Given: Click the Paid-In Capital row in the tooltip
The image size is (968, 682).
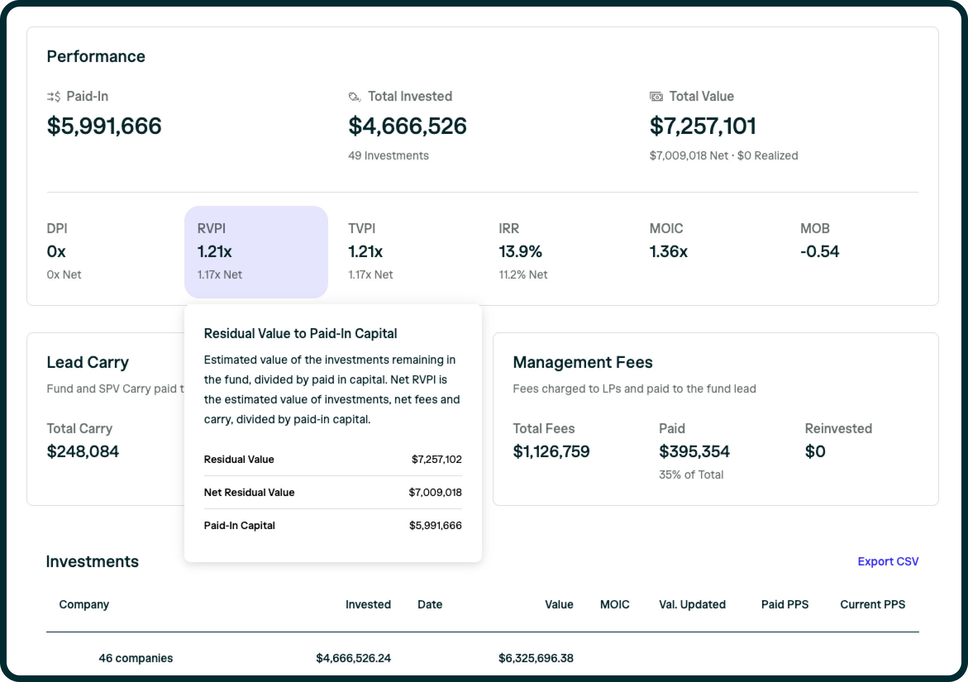Looking at the screenshot, I should tap(333, 525).
